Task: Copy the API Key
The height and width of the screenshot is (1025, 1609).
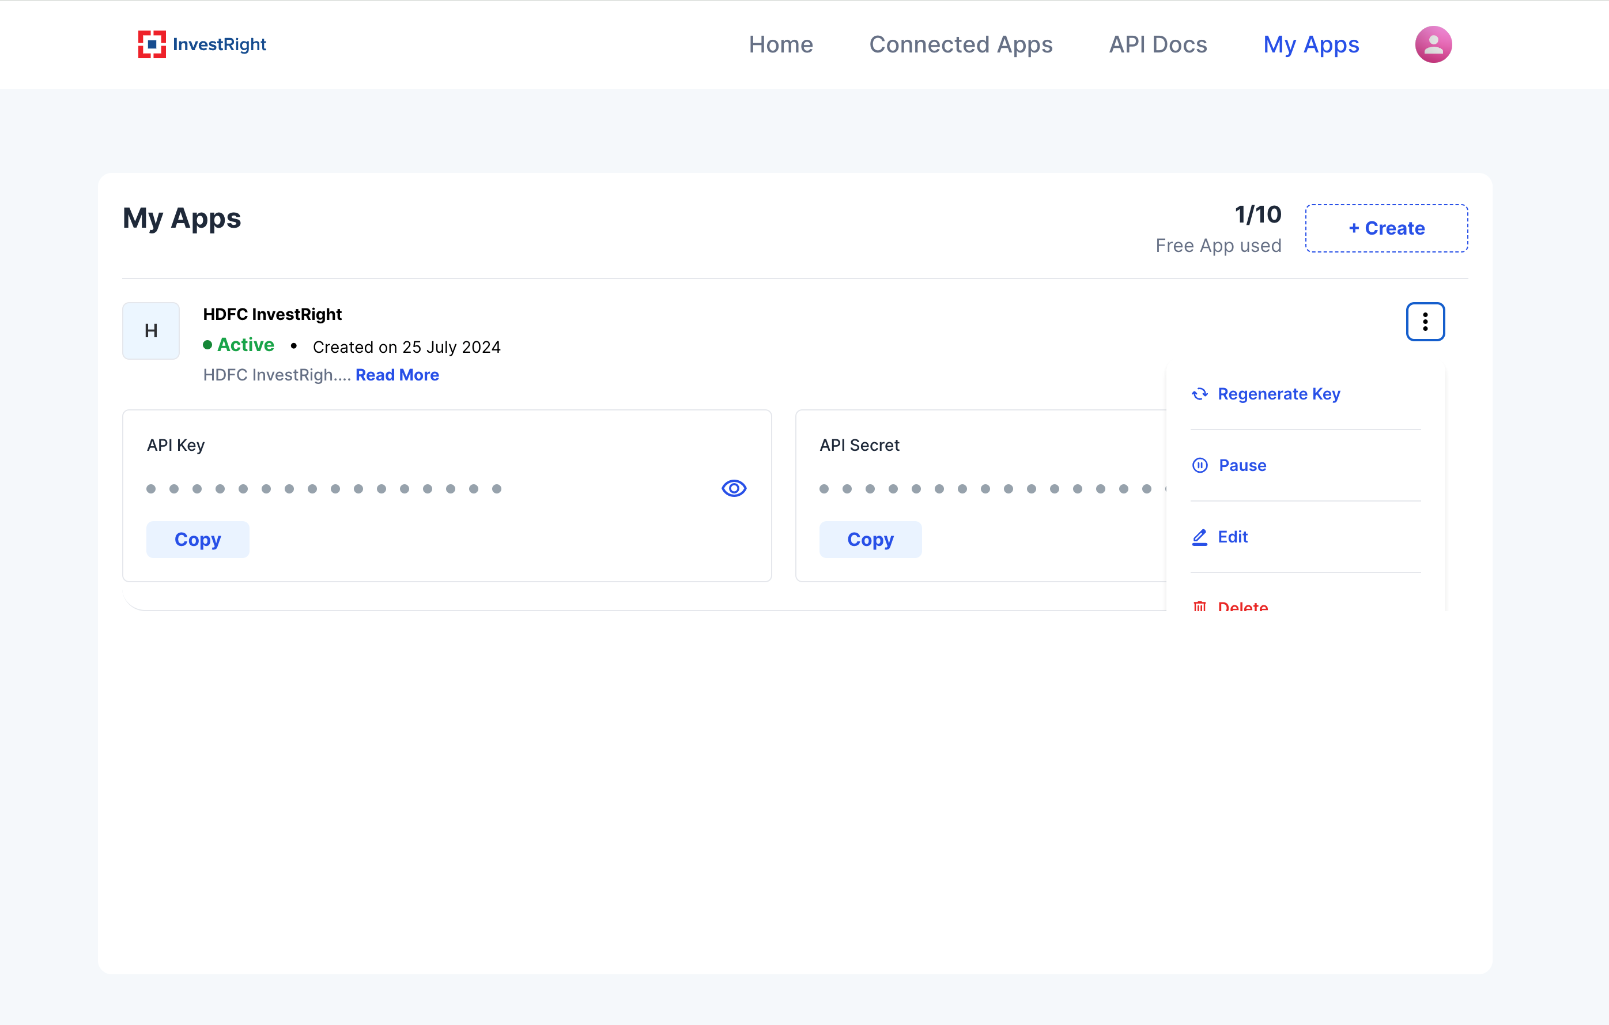Action: tap(197, 539)
